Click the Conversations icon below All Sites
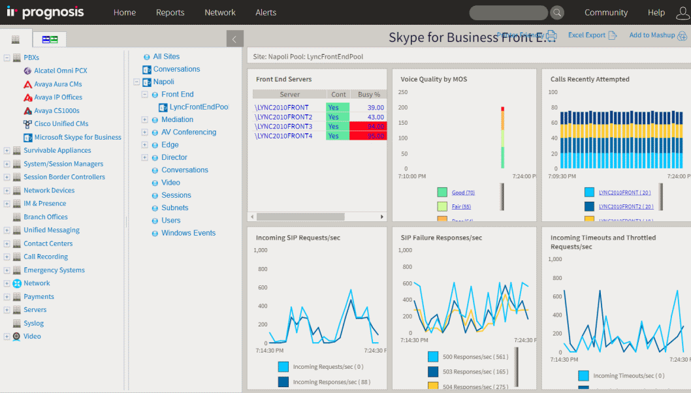691x393 pixels. tap(147, 70)
